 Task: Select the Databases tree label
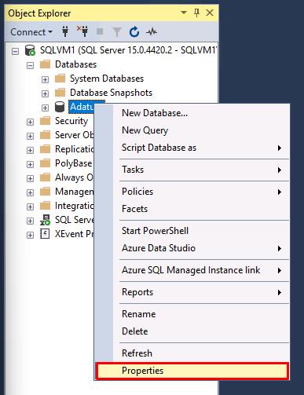point(75,64)
